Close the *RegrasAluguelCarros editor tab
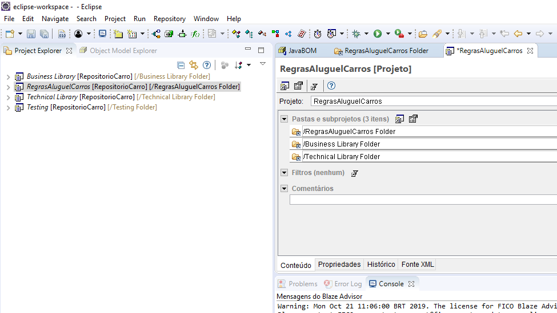 (530, 51)
